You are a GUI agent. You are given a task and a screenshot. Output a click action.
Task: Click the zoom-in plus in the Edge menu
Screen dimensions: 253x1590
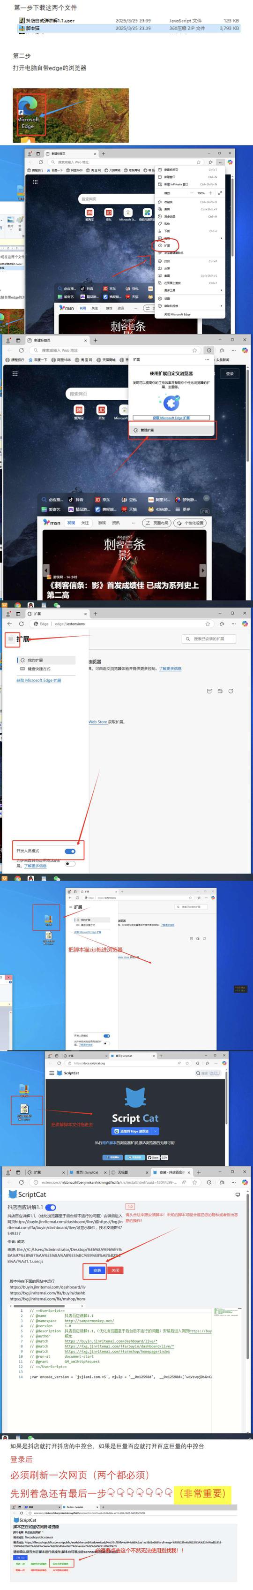point(211,192)
